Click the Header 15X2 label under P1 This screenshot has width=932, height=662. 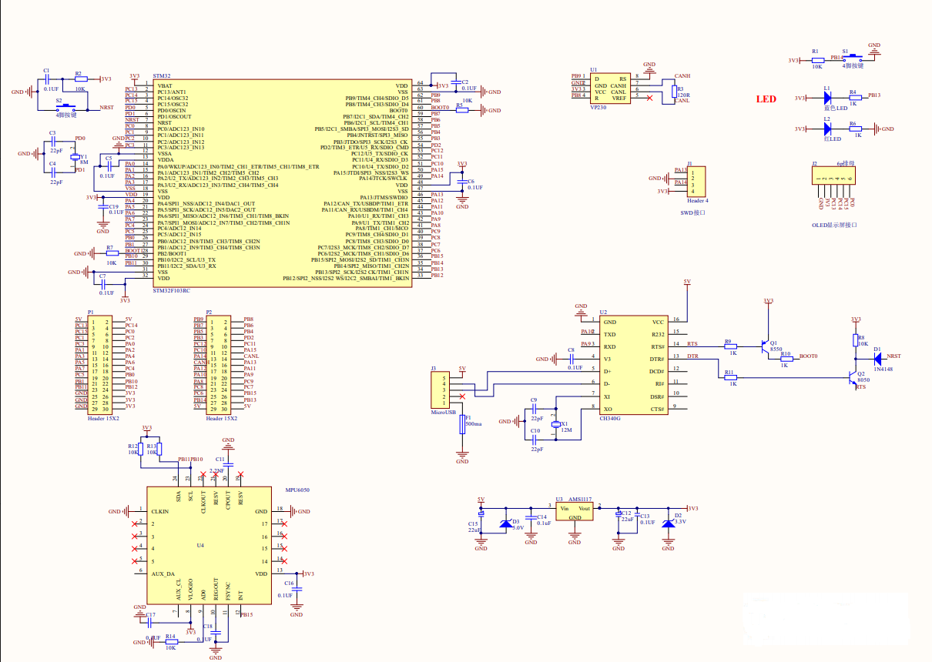102,418
